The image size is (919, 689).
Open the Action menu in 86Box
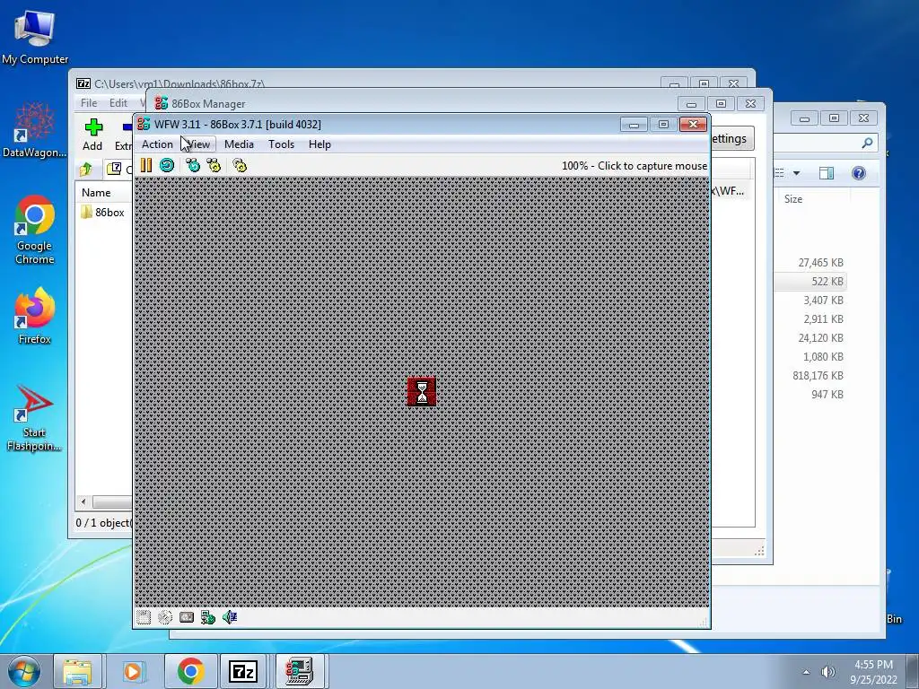tap(157, 144)
